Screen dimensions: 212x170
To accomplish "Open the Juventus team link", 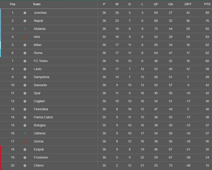I will coord(40,13).
